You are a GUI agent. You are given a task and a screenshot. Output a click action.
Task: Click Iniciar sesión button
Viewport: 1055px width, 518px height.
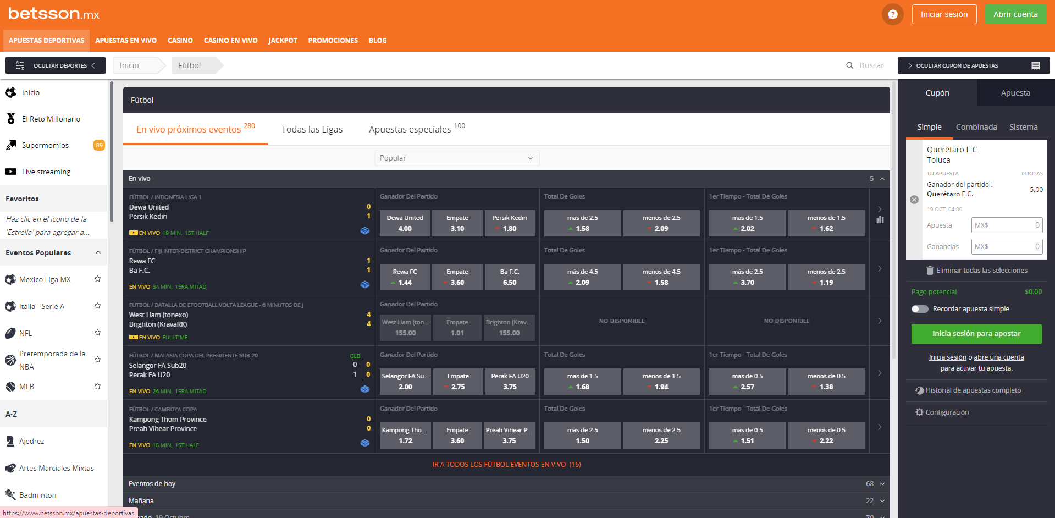944,14
